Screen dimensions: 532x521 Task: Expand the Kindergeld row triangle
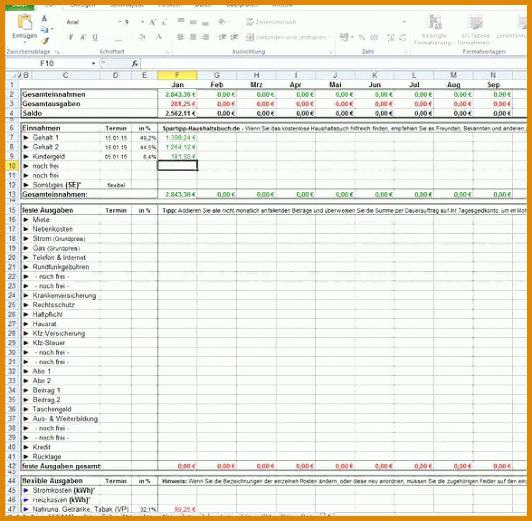26,157
